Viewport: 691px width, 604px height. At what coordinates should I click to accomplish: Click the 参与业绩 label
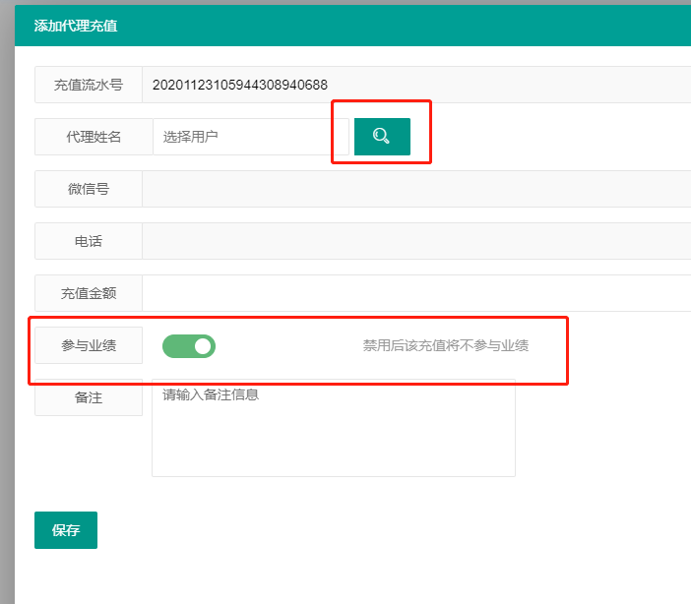coord(89,345)
